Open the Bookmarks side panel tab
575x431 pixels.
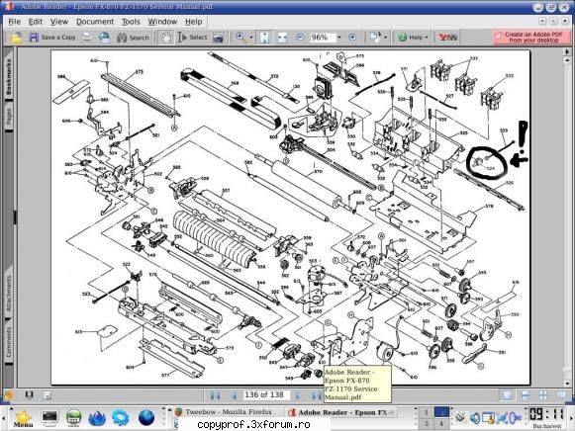(x=9, y=77)
